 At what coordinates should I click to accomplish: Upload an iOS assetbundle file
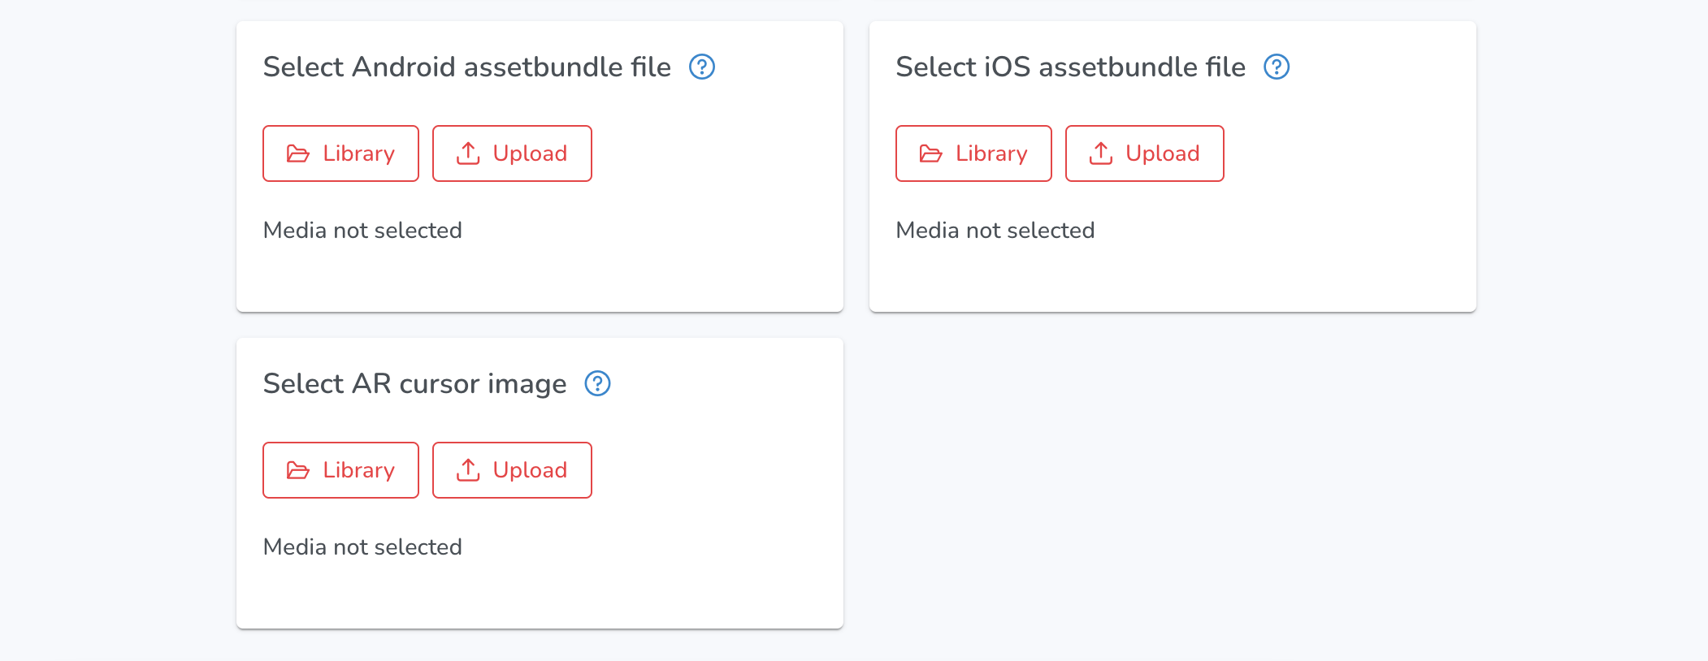coord(1144,153)
